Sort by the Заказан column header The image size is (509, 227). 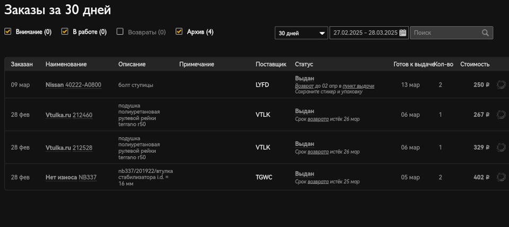click(22, 64)
